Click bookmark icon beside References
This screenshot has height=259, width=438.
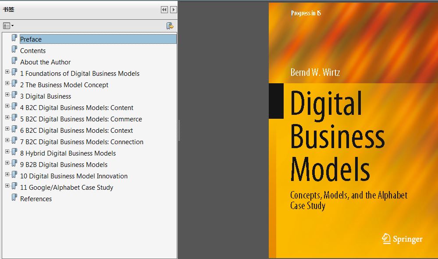pos(14,198)
